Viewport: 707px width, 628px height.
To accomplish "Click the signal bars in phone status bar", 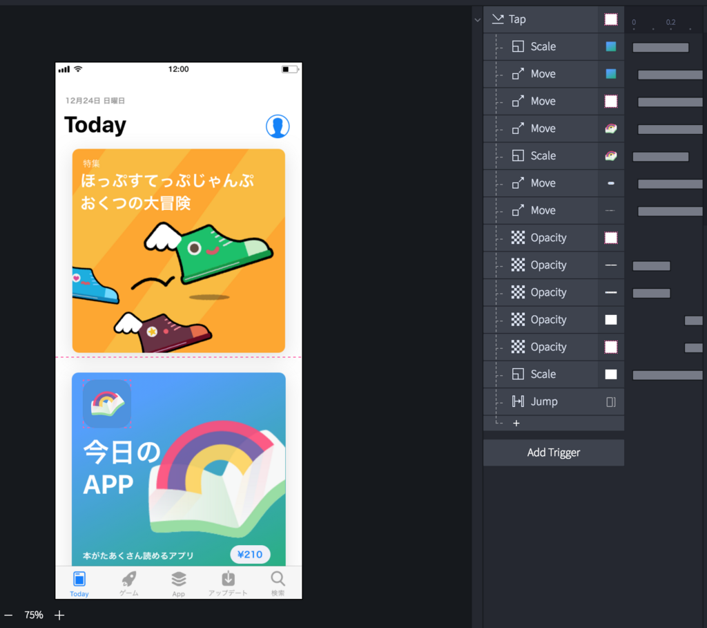I will 64,69.
